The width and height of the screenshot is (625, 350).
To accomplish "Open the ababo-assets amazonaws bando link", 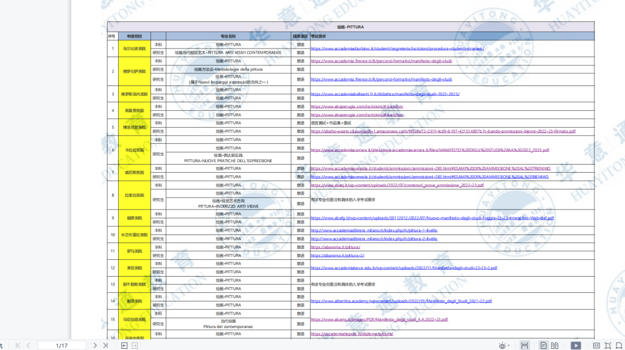I will pos(443,131).
